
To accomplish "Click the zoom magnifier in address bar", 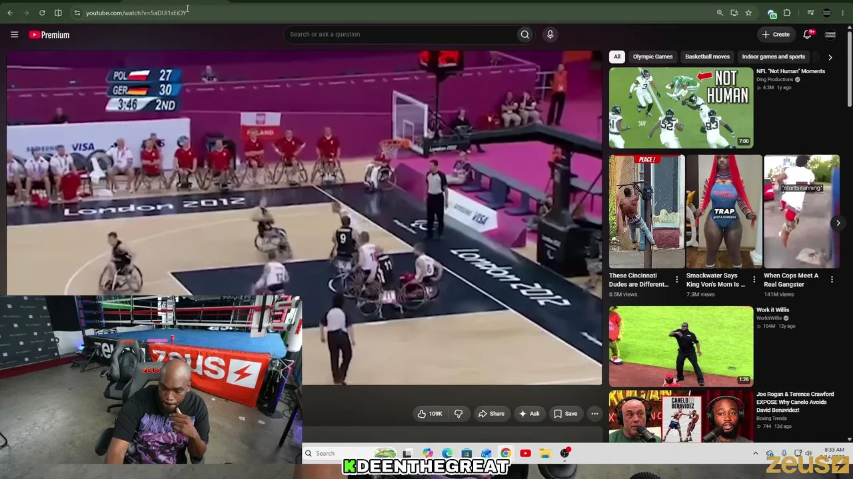I will (x=720, y=13).
